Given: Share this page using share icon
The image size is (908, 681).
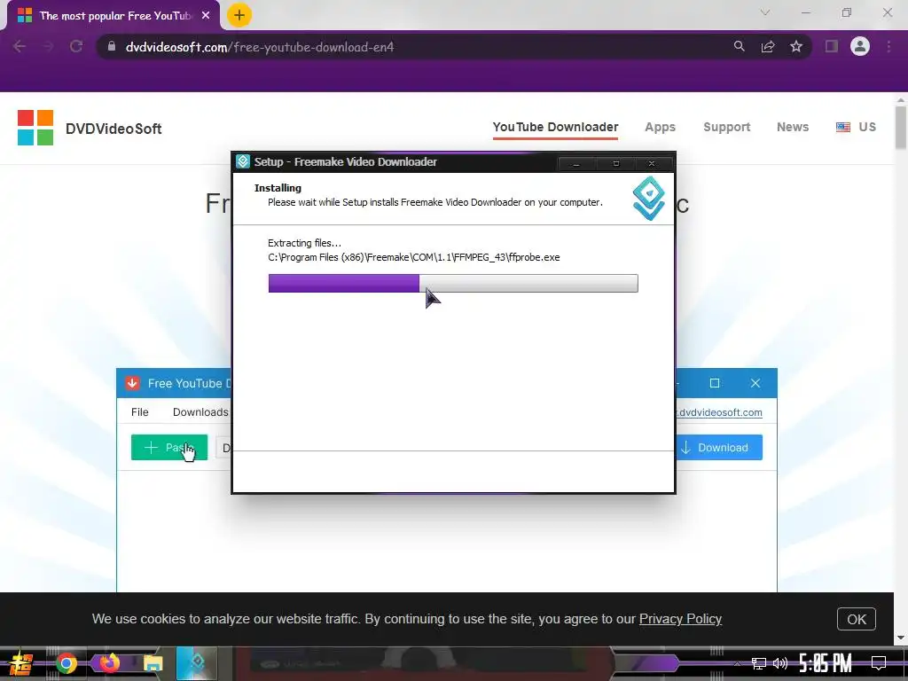Looking at the screenshot, I should click(x=768, y=47).
